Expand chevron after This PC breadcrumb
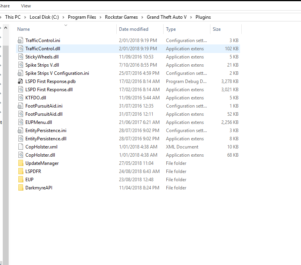This screenshot has height=265, width=301. pyautogui.click(x=25, y=17)
